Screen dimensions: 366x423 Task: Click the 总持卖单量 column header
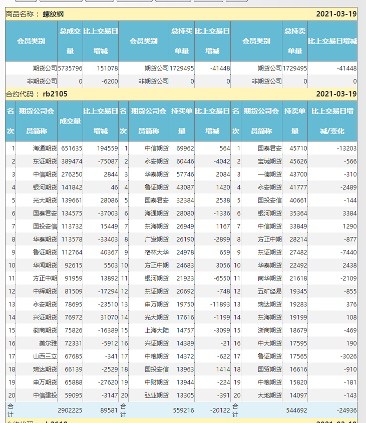click(x=294, y=40)
